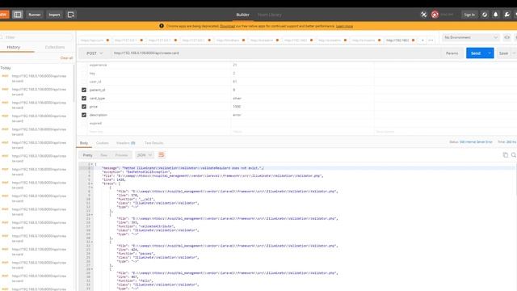Open the JSON format dropdown

coord(145,155)
